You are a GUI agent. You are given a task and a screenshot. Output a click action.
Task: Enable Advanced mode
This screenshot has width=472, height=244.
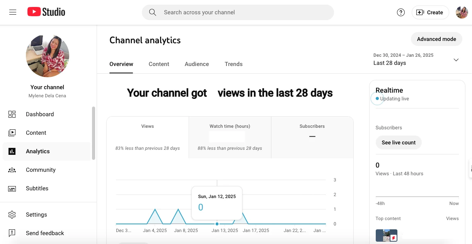436,39
